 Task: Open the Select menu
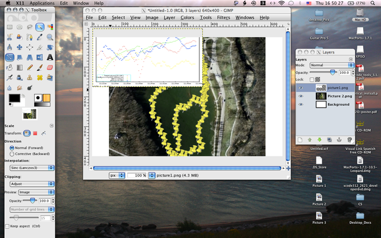click(x=118, y=17)
